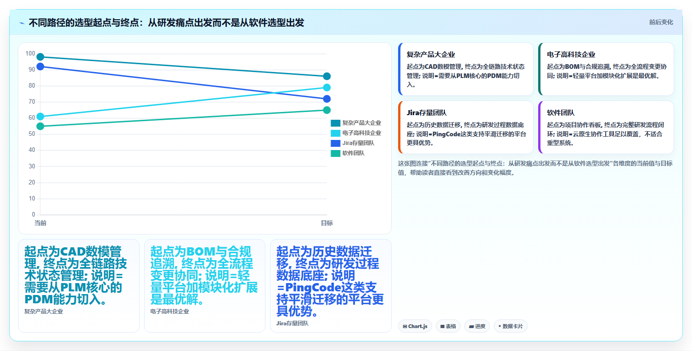This screenshot has width=692, height=351.
Task: Click the Chart.js tag icon
Action: pos(405,326)
